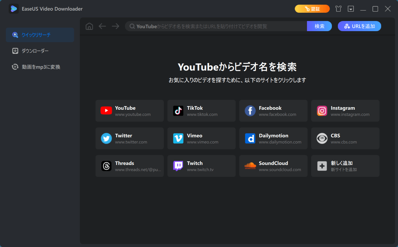
Task: Click the 新サイトを追加 subtitle text
Action: click(x=344, y=169)
